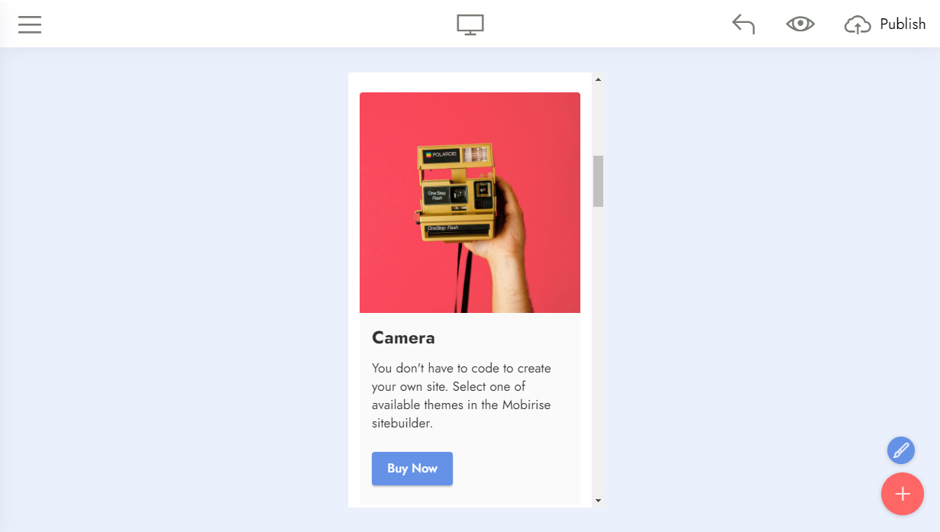Screen dimensions: 940x532
Task: Click the product description paragraph
Action: pyautogui.click(x=462, y=395)
